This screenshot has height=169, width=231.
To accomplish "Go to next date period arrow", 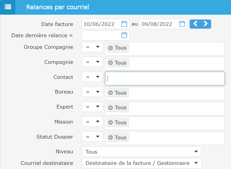I will click(206, 24).
